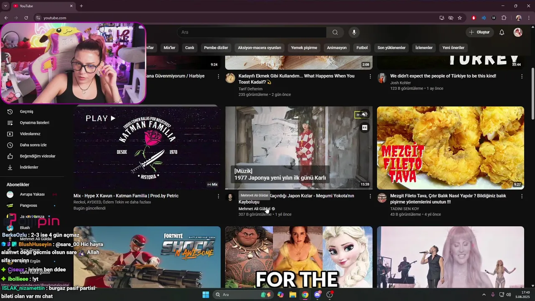Open Chrome extensions puzzle icon
The width and height of the screenshot is (535, 301).
(504, 18)
